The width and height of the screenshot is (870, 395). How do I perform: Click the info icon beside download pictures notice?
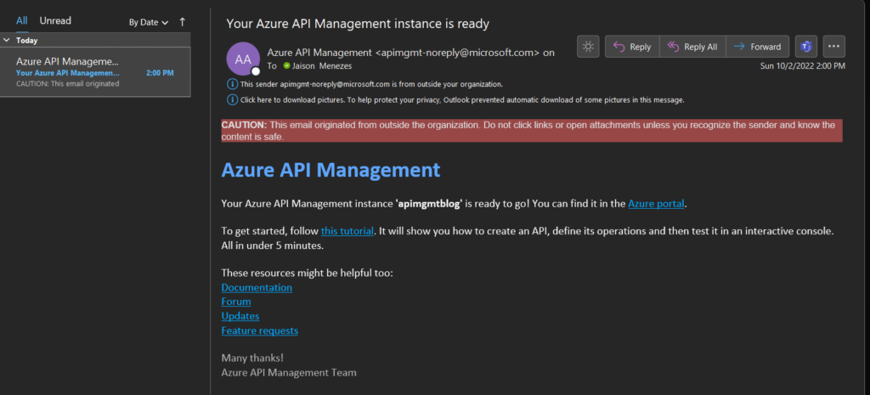(x=233, y=100)
